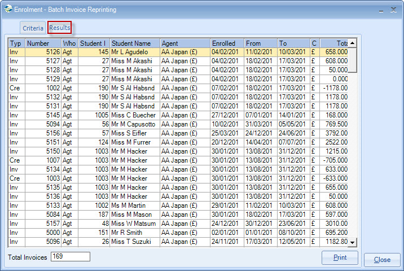Select invoice 5126 for Mr L Agudelo
The width and height of the screenshot is (404, 271).
tap(134, 52)
